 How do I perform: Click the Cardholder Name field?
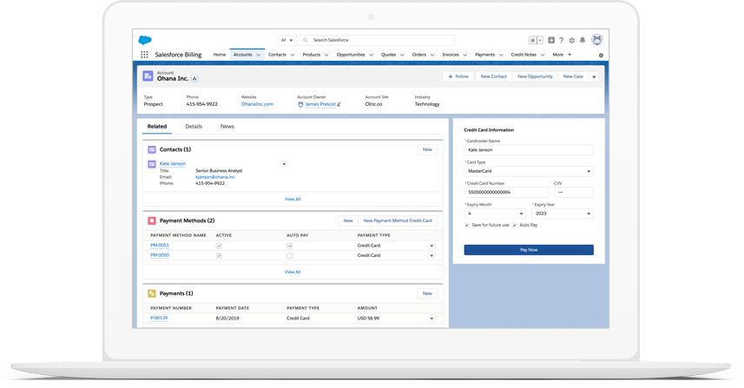[x=529, y=150]
